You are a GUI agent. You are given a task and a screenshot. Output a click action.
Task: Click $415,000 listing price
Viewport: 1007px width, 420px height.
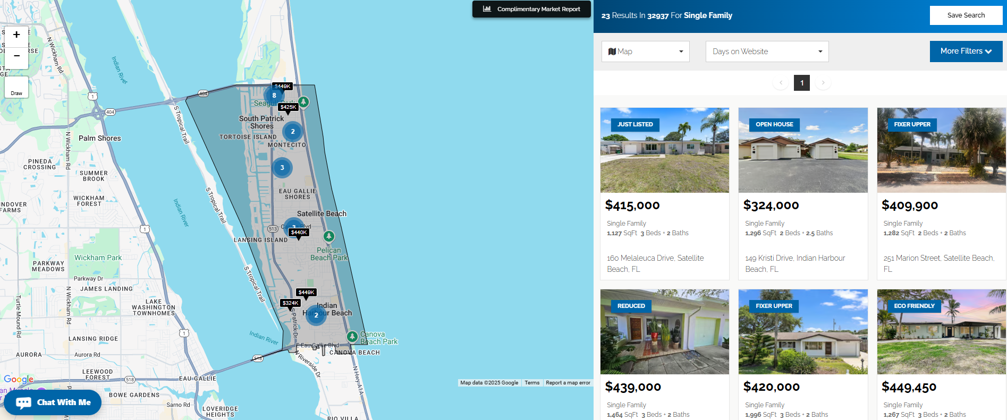[x=632, y=205]
